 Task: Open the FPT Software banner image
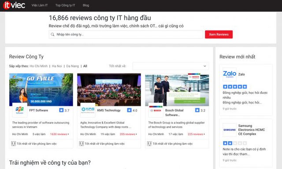pyautogui.click(x=41, y=90)
